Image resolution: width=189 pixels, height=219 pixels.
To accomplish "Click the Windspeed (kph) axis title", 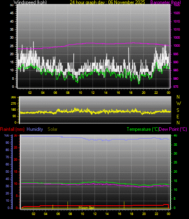I will point(30,2).
